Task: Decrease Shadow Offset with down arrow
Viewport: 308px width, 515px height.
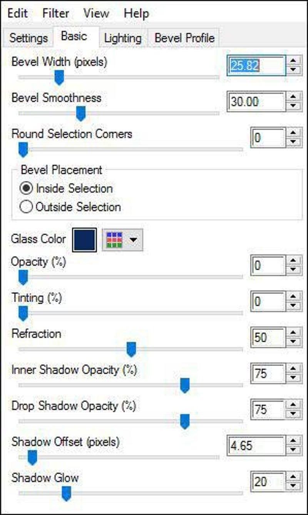Action: (x=294, y=450)
